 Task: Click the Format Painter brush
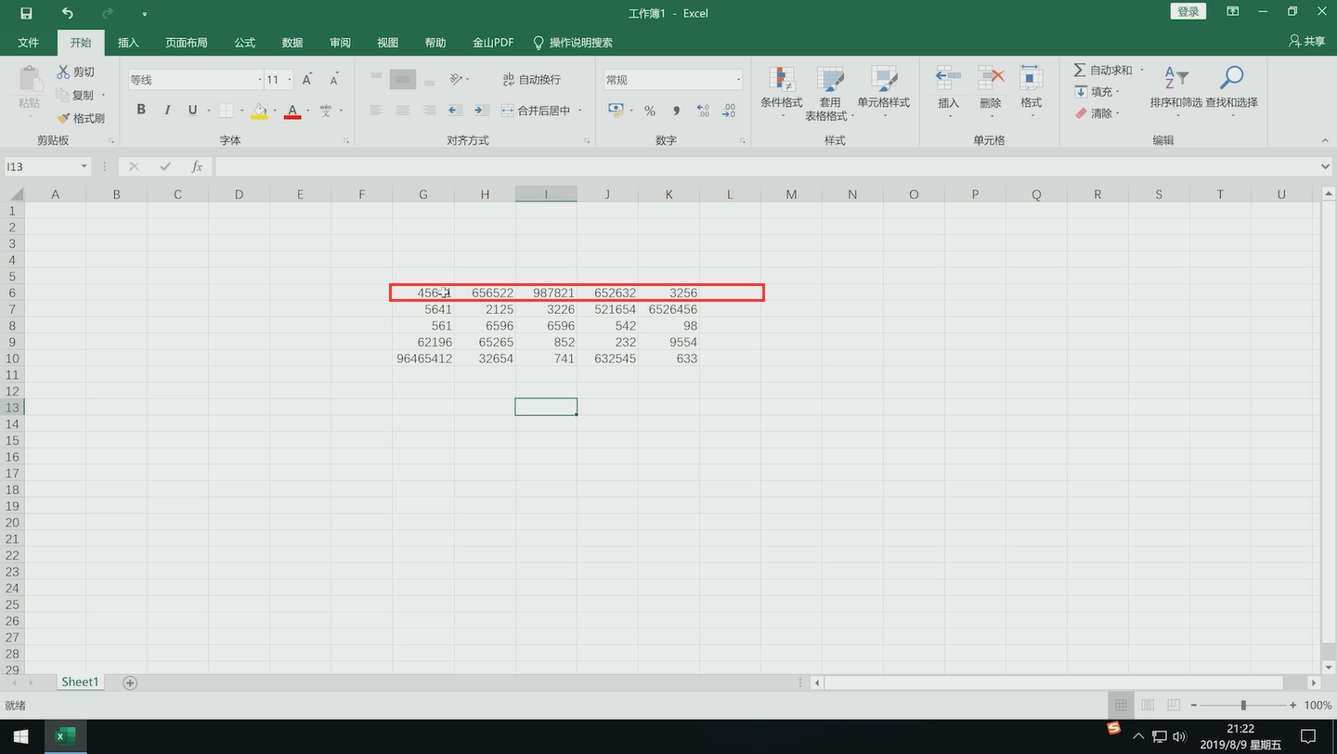click(81, 118)
